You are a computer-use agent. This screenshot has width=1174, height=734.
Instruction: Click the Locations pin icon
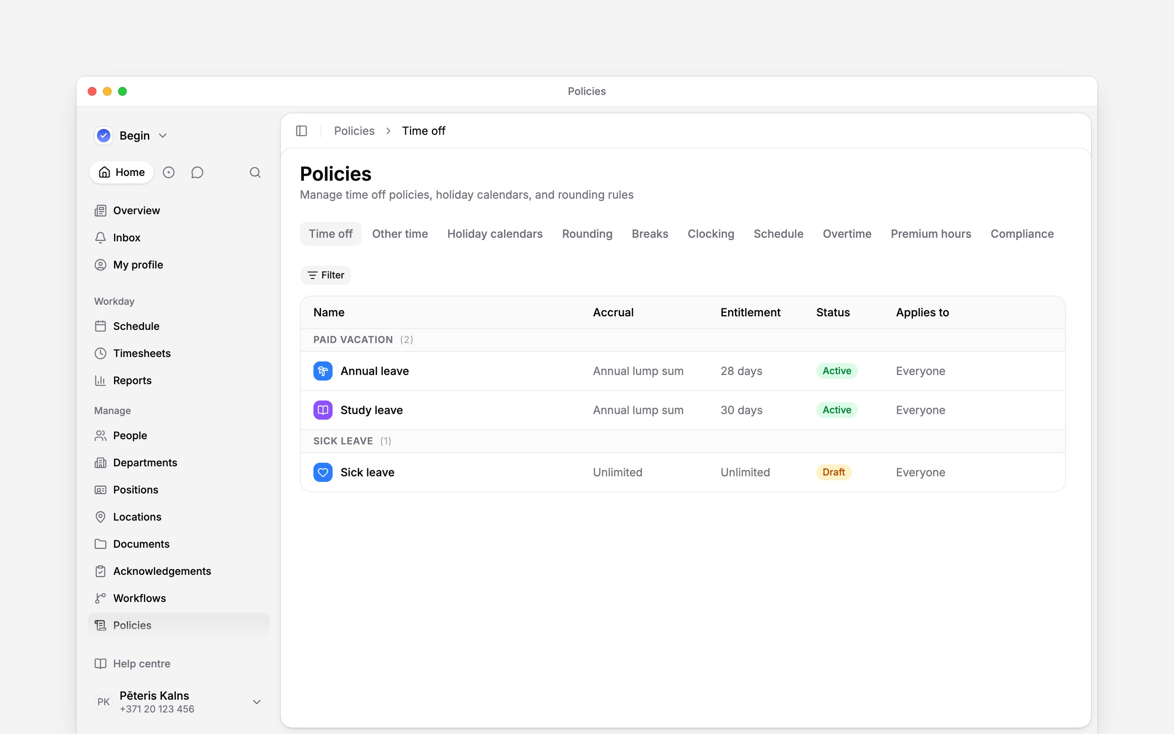(x=100, y=517)
